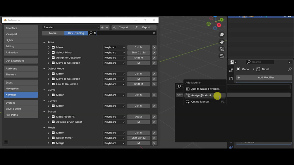Image resolution: width=294 pixels, height=165 pixels.
Task: Open Interface preferences section
Action: click(21, 28)
